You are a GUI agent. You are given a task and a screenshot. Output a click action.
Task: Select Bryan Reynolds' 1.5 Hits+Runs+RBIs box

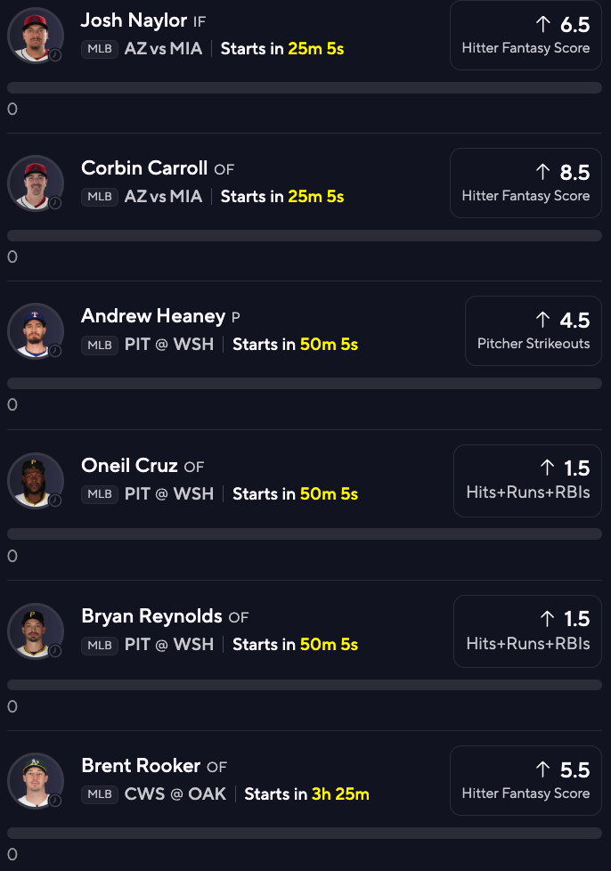[x=528, y=631]
